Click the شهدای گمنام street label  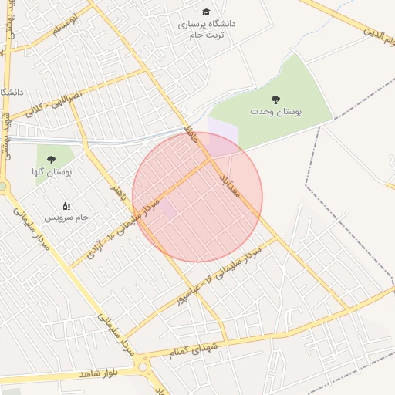193,350
